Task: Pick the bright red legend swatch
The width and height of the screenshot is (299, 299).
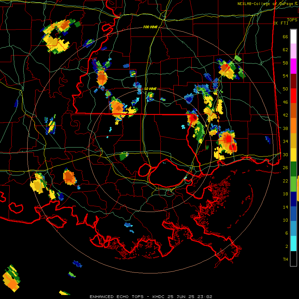Action: click(x=293, y=96)
